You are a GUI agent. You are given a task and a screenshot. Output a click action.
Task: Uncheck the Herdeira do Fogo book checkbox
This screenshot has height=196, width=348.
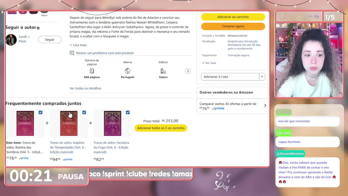tap(128, 112)
